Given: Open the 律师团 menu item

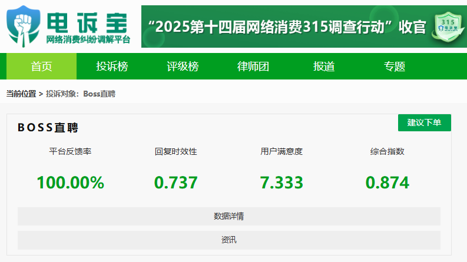Looking at the screenshot, I should pos(253,66).
